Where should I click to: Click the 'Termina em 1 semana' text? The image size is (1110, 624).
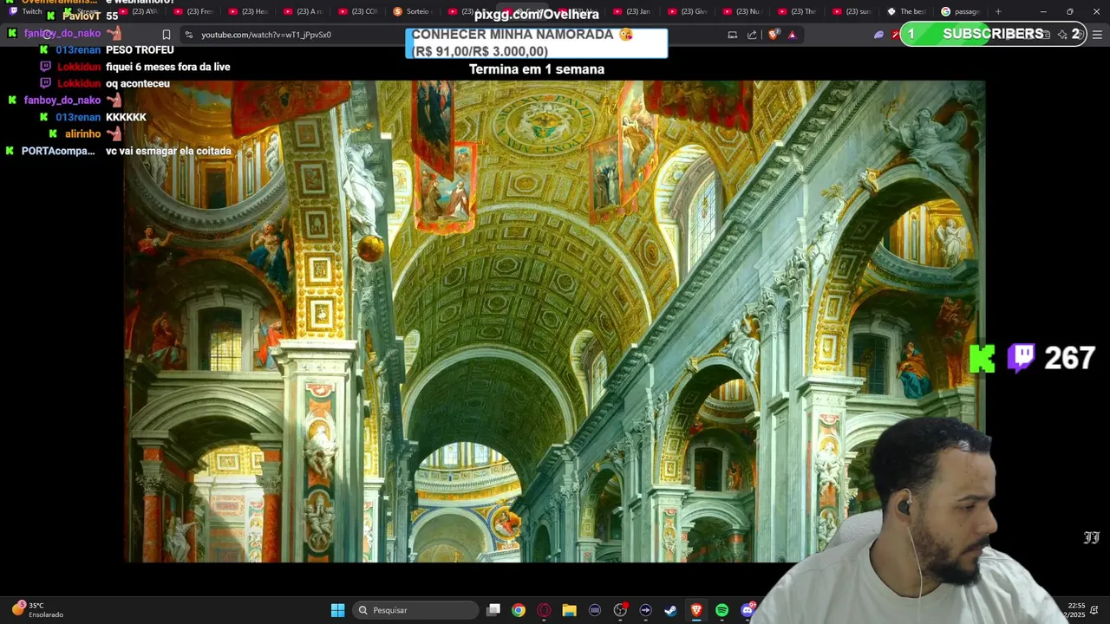coord(537,69)
